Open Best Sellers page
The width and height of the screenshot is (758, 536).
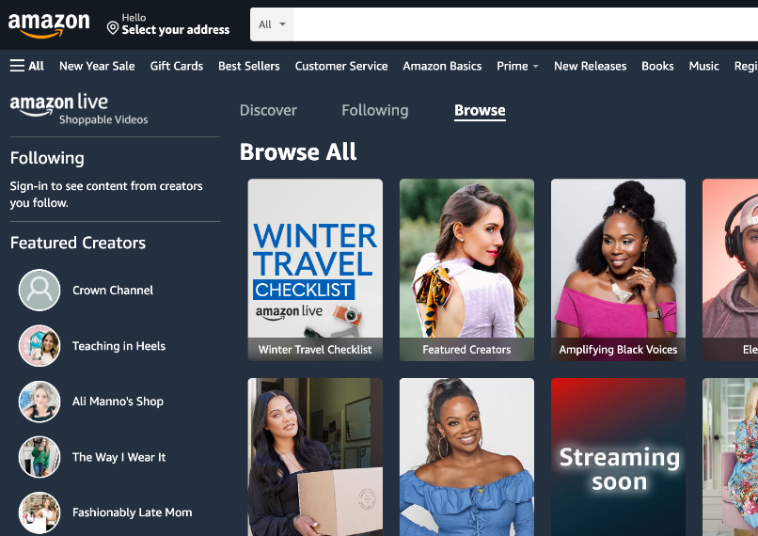pos(249,66)
